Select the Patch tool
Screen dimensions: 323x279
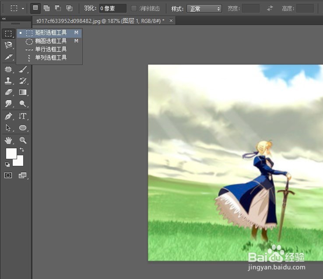(x=8, y=69)
